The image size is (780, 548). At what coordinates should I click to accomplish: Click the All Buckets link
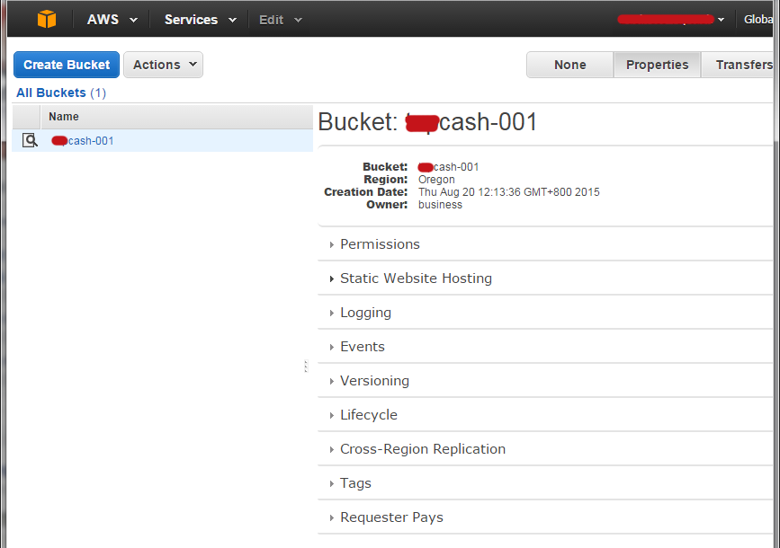click(x=51, y=93)
